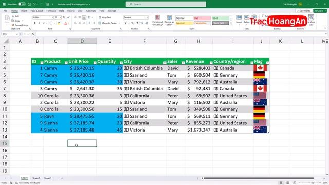Toggle Wrap Text
The image size is (329, 185).
point(105,17)
